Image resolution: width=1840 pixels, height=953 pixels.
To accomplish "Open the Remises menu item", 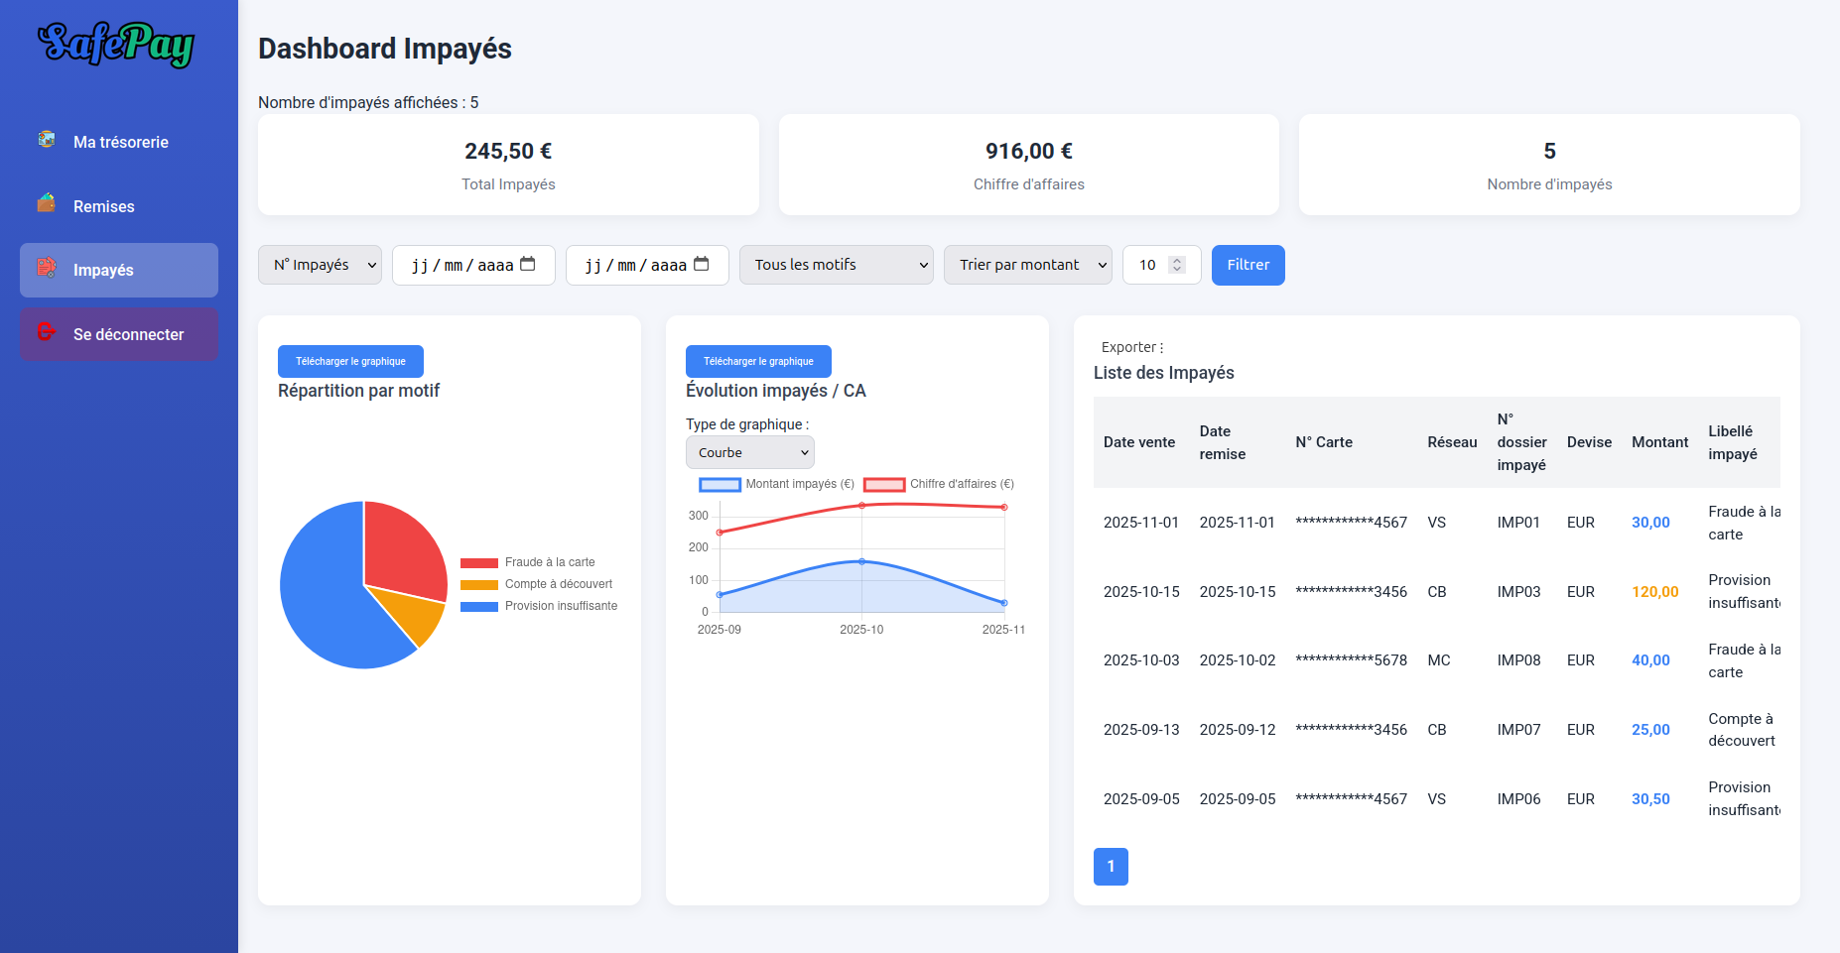I will (104, 206).
